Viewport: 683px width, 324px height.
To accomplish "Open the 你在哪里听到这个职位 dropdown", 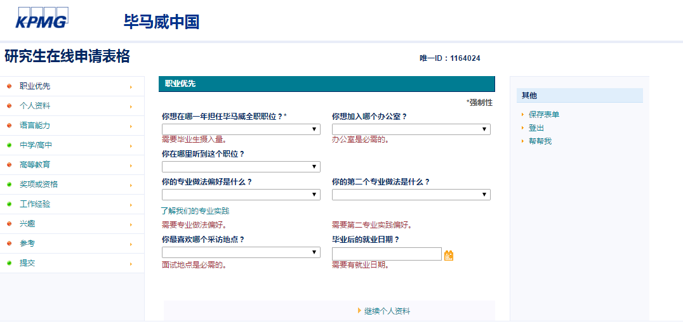I will click(x=241, y=167).
